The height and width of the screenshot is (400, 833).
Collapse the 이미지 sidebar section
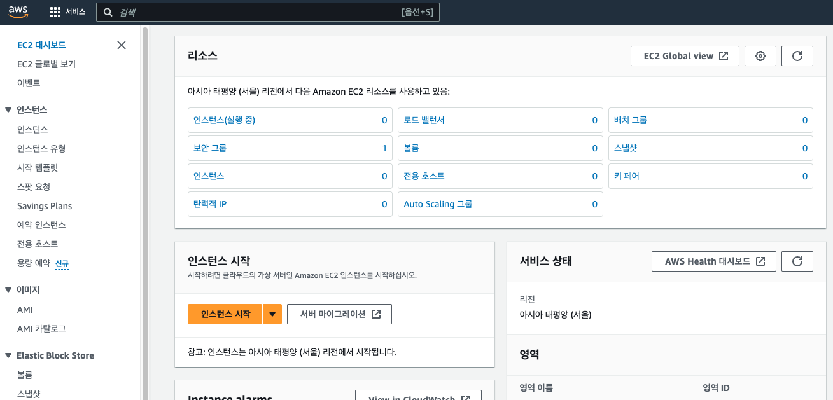point(8,290)
